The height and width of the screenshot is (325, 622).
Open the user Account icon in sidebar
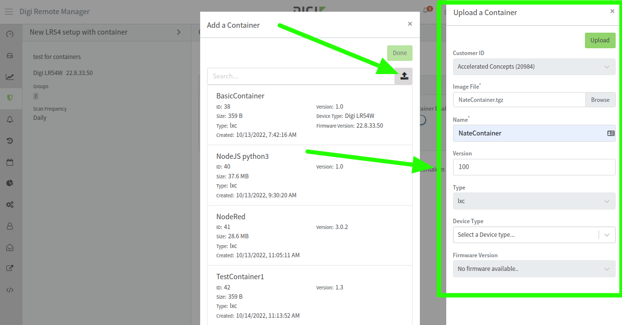[10, 226]
